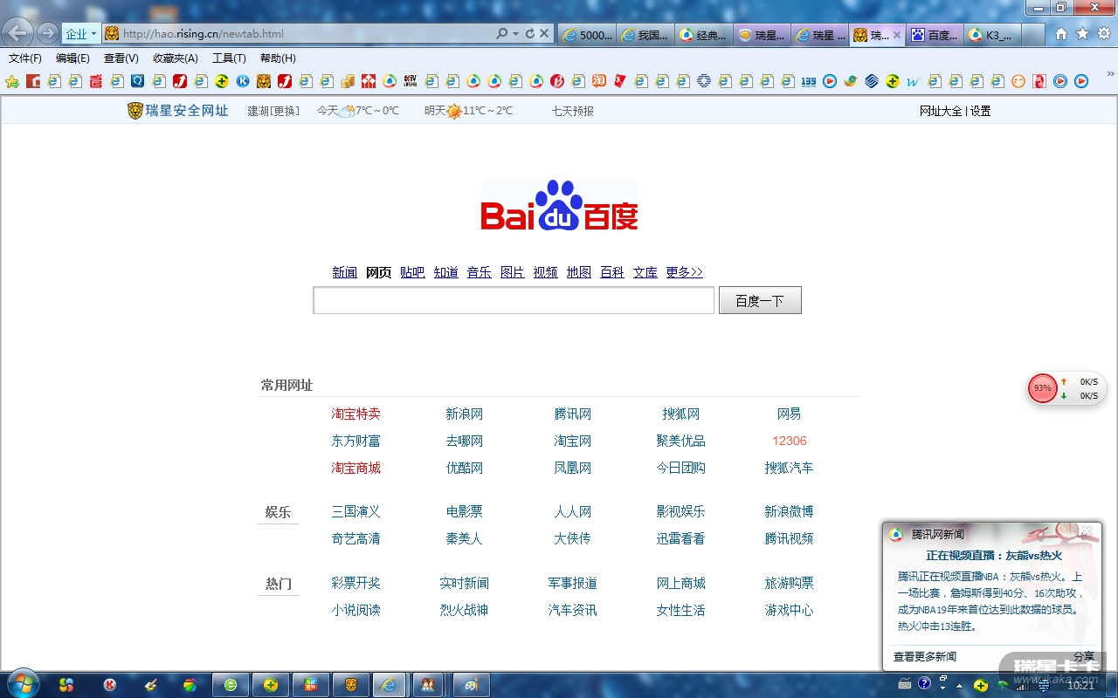Viewport: 1118px width, 698px height.
Task: Click the add-to-favorites-bar star icon
Action: [x=12, y=81]
